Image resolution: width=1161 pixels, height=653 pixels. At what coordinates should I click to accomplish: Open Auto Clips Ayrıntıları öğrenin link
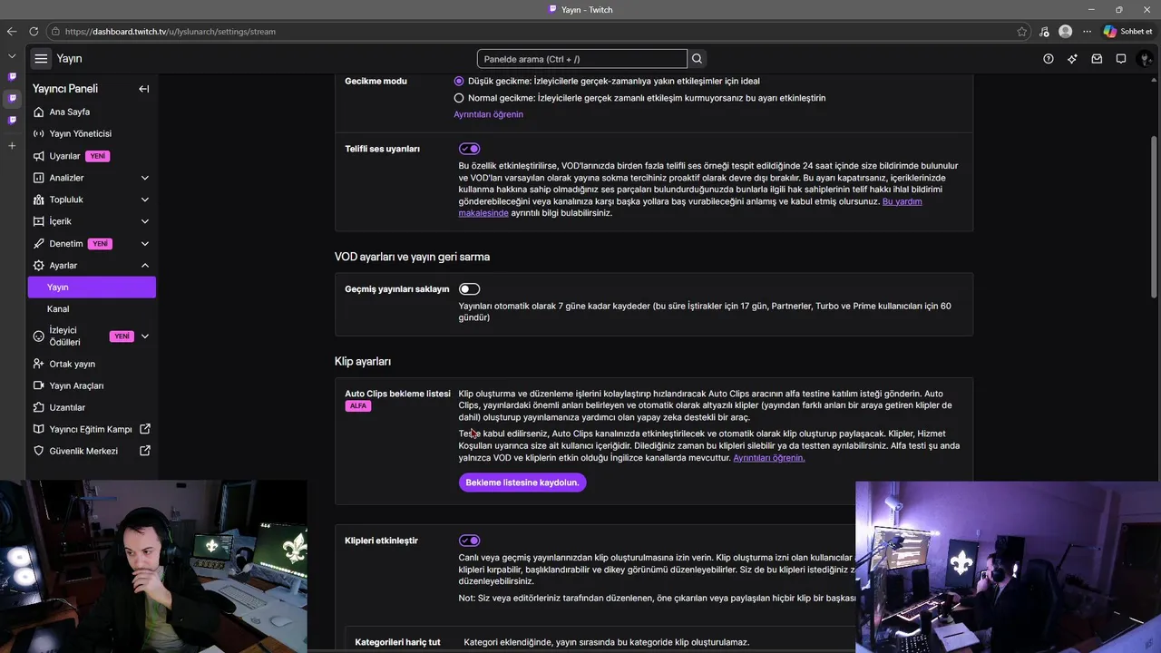pyautogui.click(x=768, y=458)
